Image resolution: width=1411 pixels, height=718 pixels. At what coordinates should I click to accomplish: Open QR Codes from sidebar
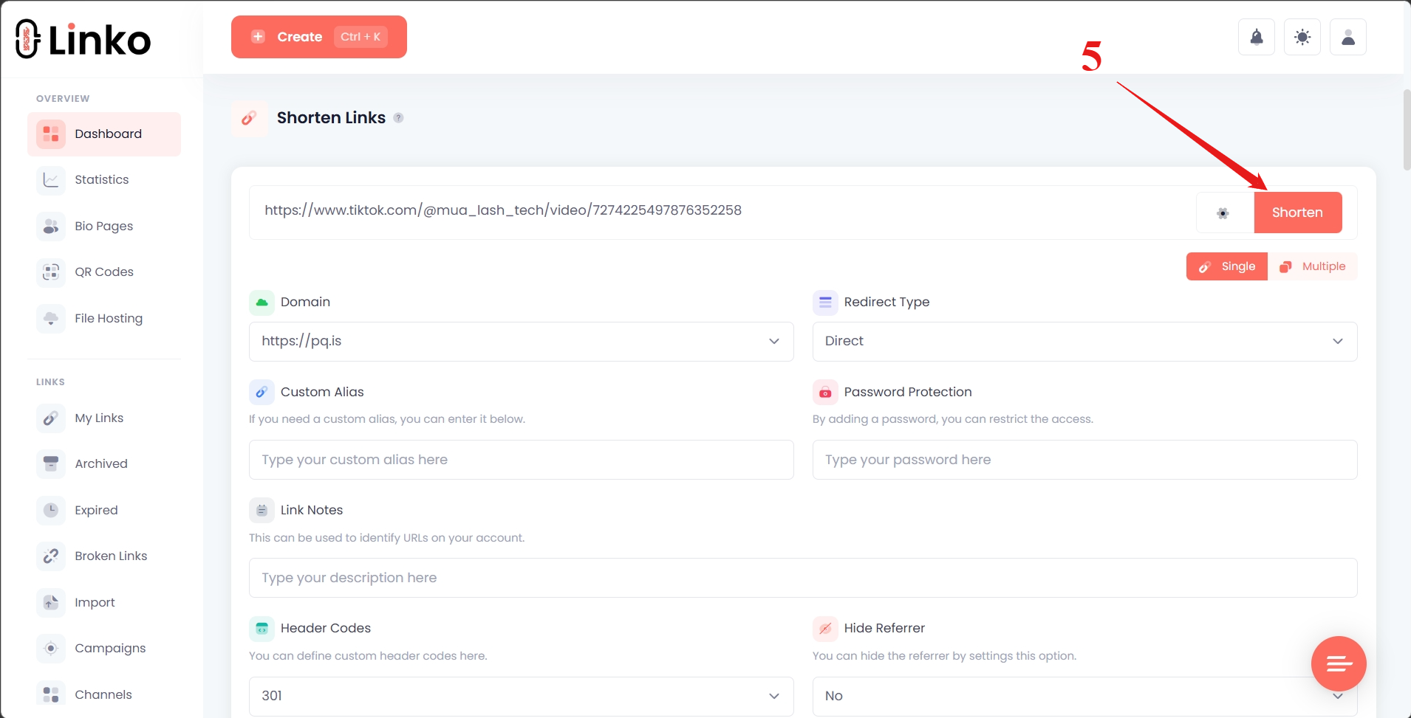tap(103, 272)
